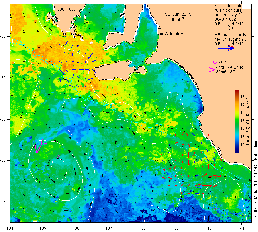
Task: Click the black altimetric velocity legend arrow
Action: click(226, 28)
